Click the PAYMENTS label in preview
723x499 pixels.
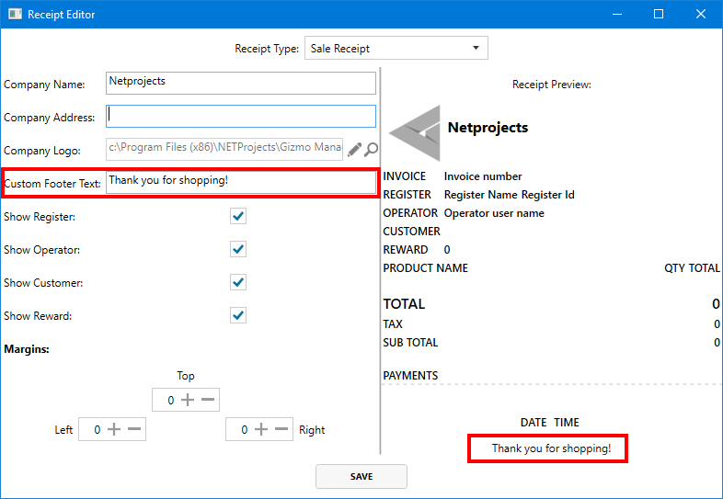point(410,376)
